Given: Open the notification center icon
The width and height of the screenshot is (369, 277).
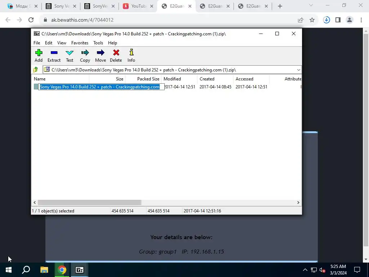Looking at the screenshot, I should click(x=357, y=270).
